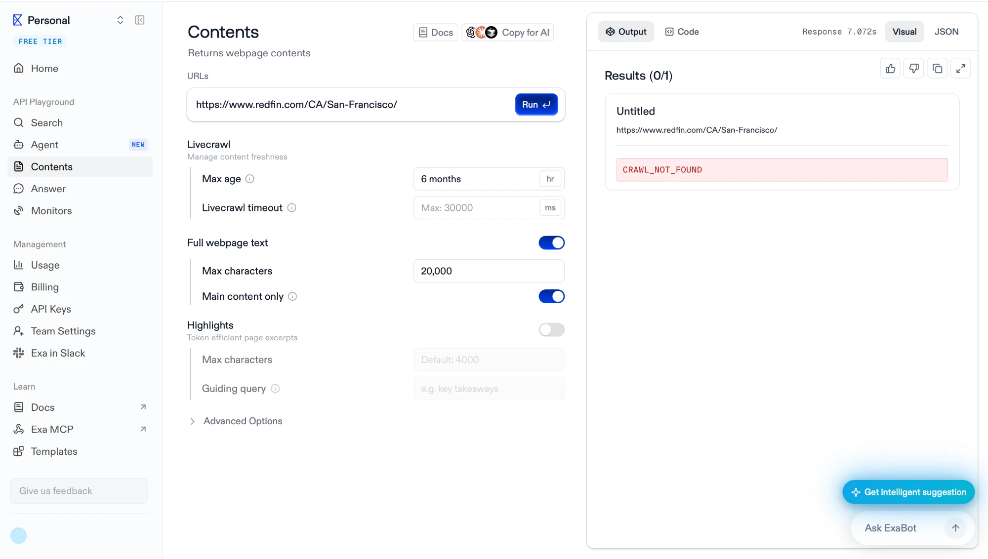
Task: Switch to the Output tab
Action: pos(626,32)
